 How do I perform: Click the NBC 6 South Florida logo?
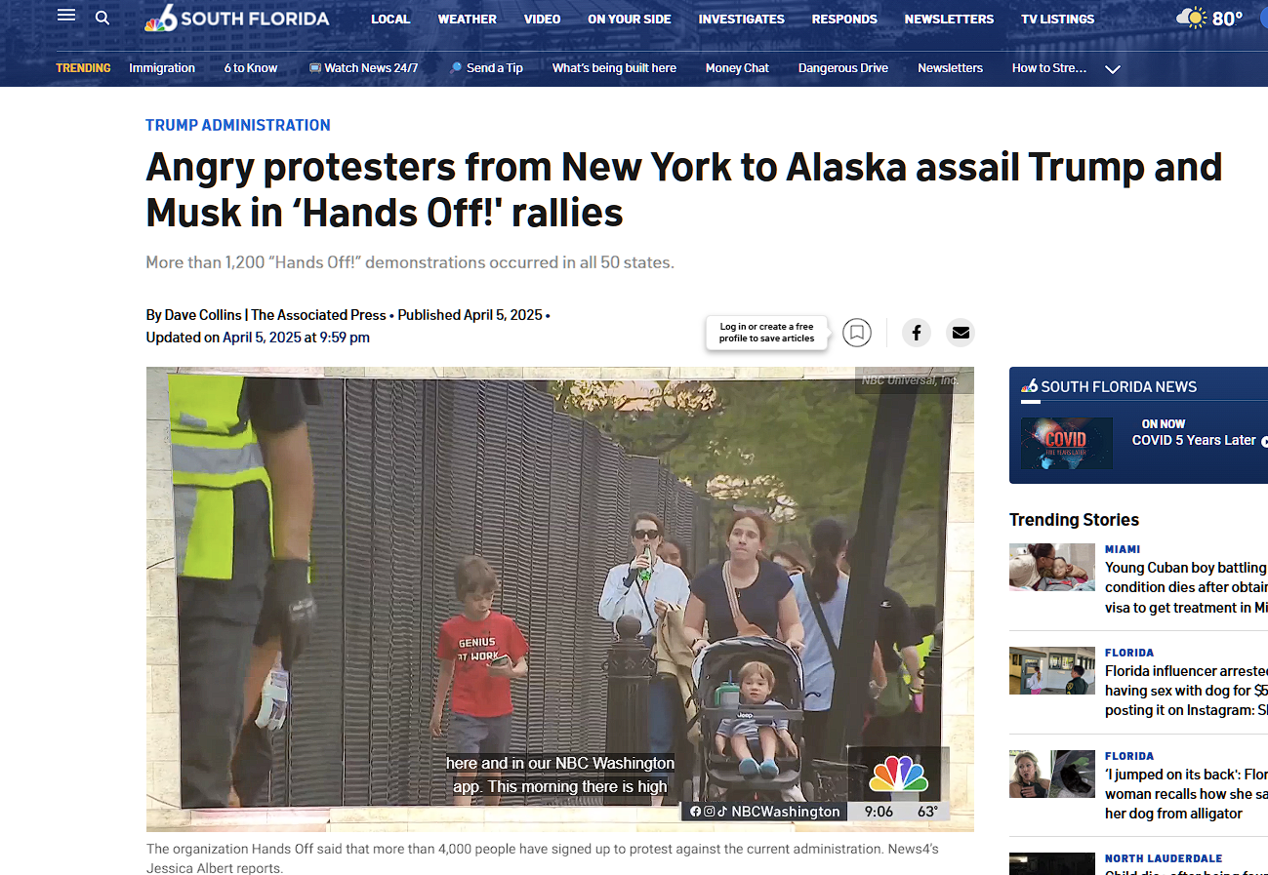(x=237, y=19)
